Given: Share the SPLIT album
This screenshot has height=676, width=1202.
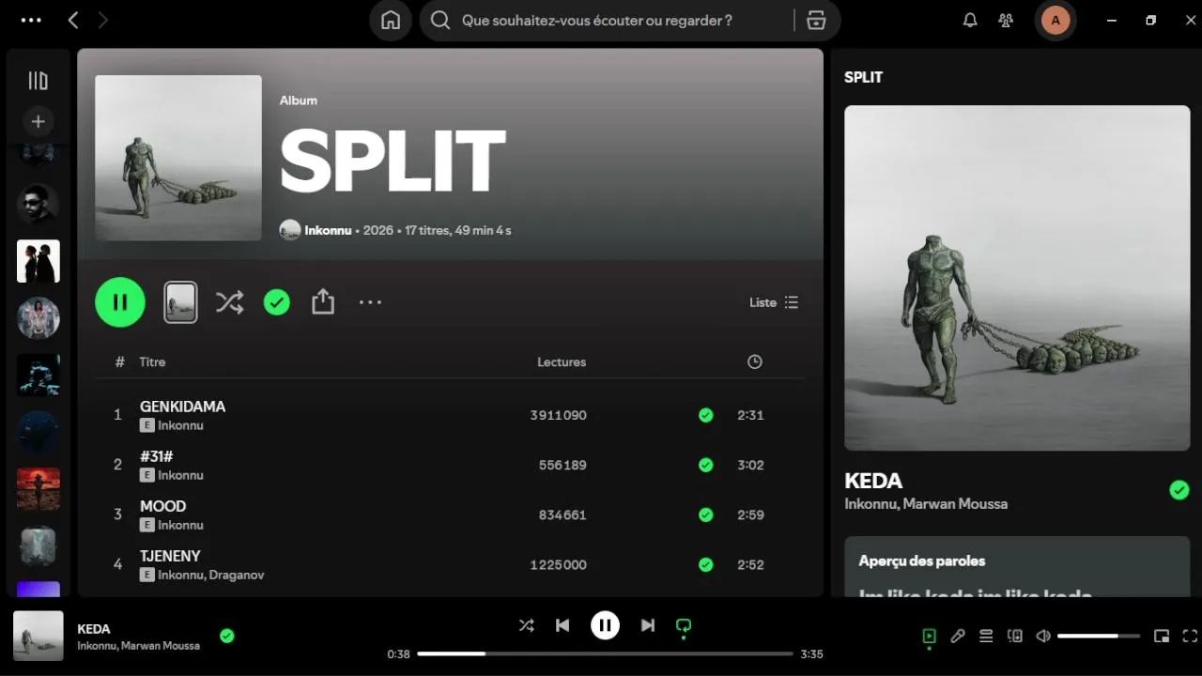Looking at the screenshot, I should point(323,301).
